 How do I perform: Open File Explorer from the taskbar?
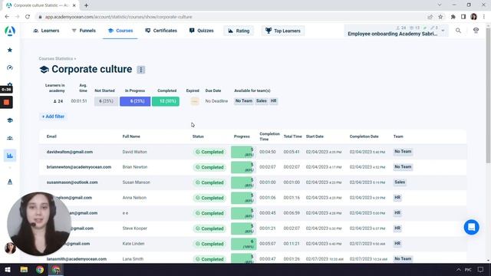[24, 269]
